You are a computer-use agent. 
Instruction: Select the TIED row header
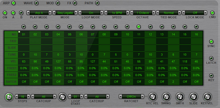coord(11,41)
